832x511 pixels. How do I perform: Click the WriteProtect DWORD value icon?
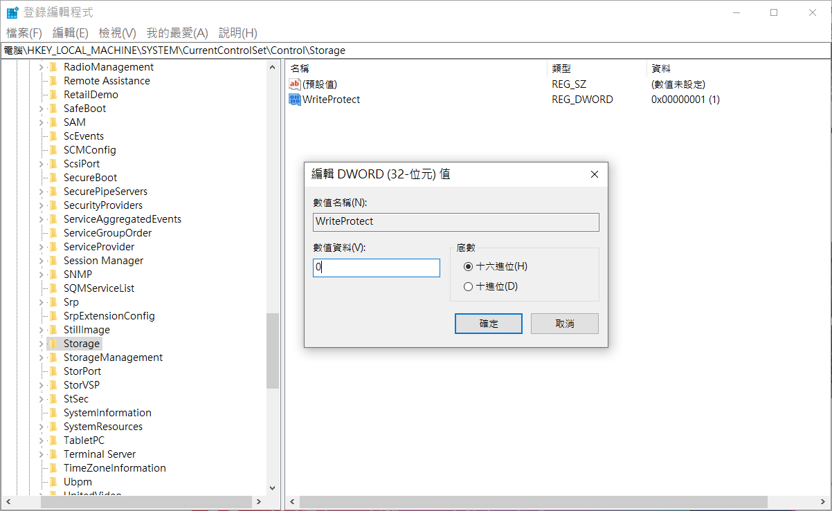[x=295, y=100]
